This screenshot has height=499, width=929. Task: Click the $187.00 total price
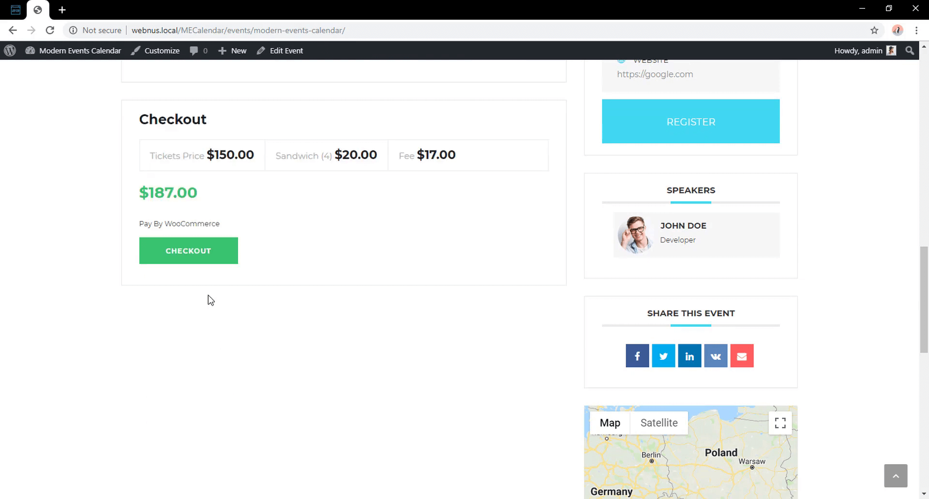coord(168,192)
